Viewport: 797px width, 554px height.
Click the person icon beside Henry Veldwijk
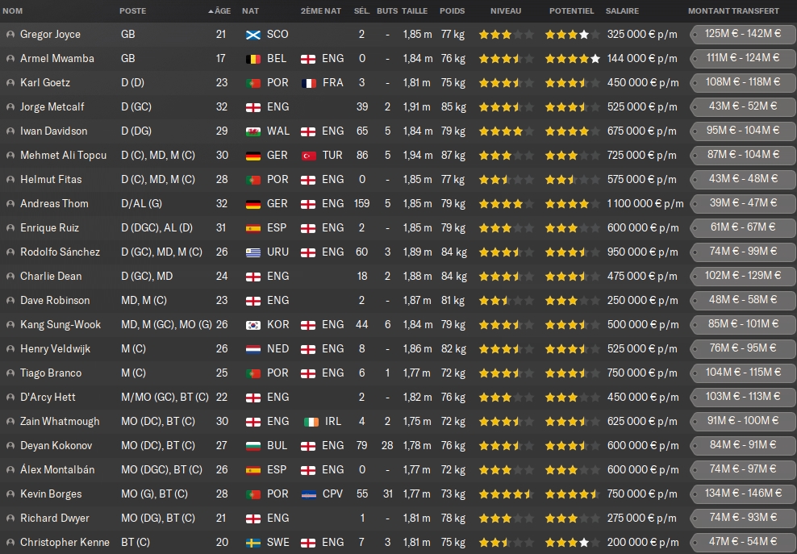[10, 349]
